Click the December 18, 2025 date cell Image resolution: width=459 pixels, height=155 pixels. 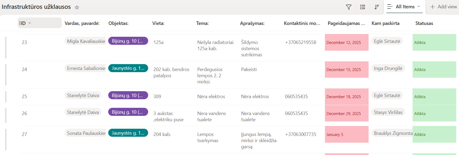347,97
